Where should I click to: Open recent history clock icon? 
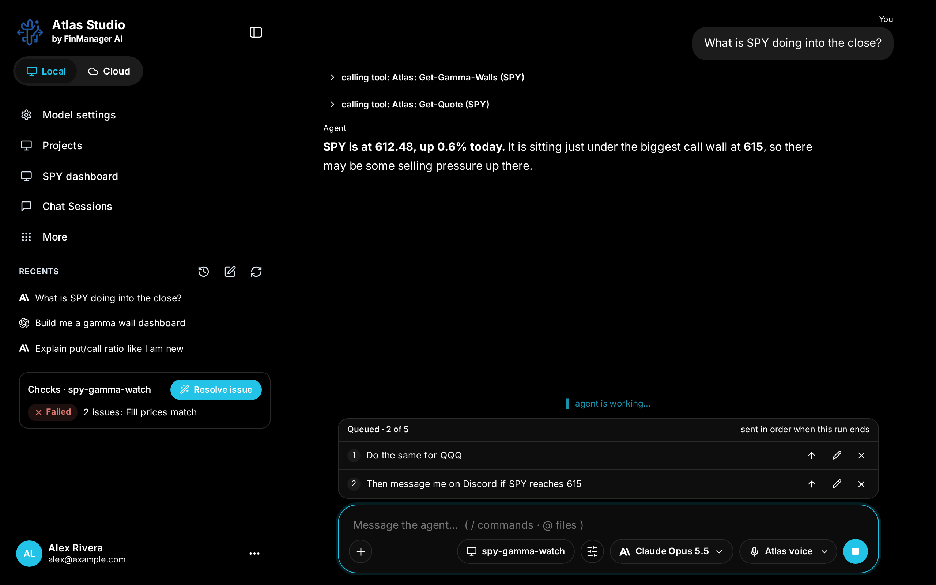[203, 272]
